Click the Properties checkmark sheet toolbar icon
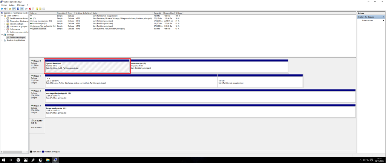This screenshot has width=386, height=163. tap(33, 9)
